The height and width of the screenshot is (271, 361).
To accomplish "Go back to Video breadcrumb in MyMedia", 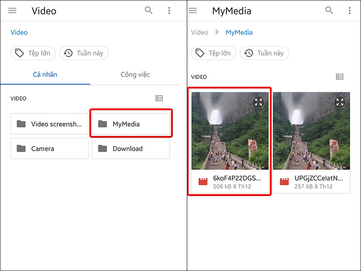I will (199, 33).
